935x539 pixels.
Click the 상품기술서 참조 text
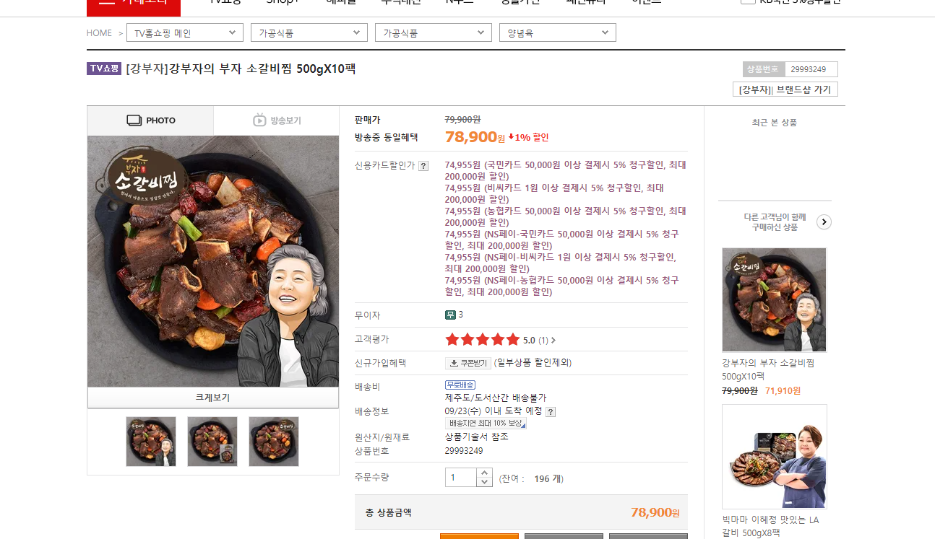(x=477, y=437)
